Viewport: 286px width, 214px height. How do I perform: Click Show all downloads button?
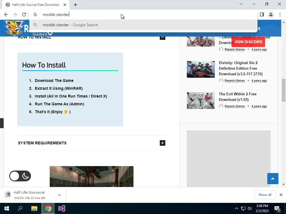(x=265, y=195)
